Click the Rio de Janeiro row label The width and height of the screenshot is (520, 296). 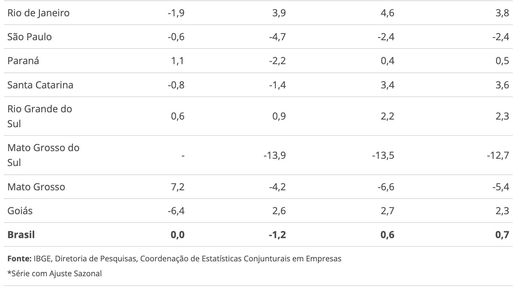[x=38, y=13]
